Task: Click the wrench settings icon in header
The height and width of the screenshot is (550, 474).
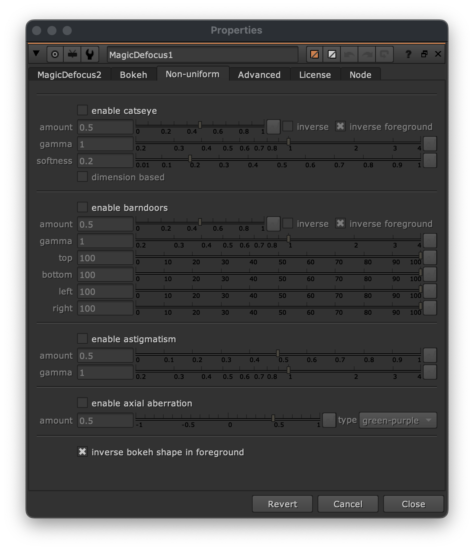Action: pyautogui.click(x=90, y=54)
